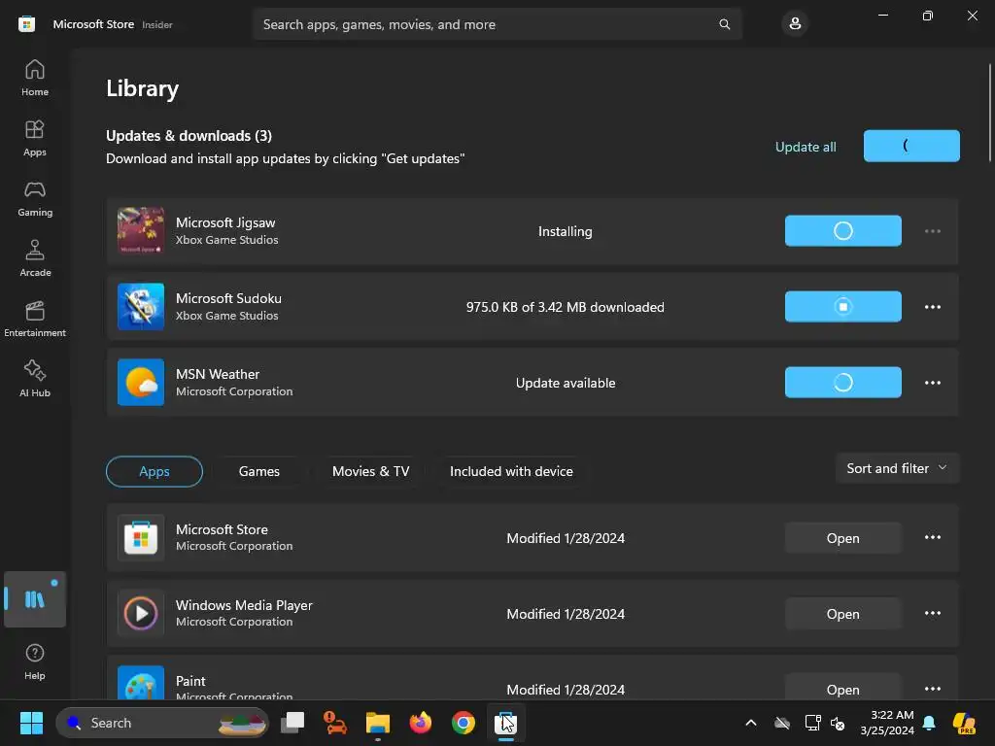The width and height of the screenshot is (995, 746).
Task: Open the Entertainment section
Action: click(x=35, y=319)
